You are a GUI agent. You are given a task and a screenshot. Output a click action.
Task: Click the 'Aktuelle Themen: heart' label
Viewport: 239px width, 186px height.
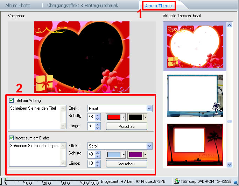pos(182,16)
